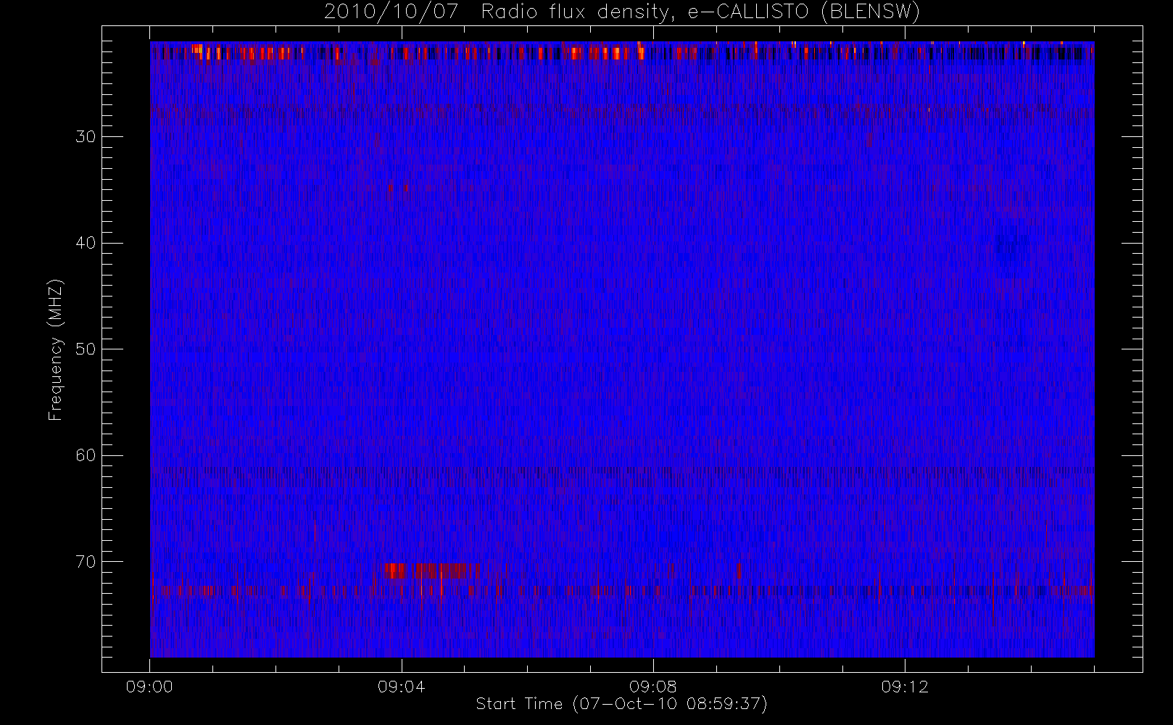Click the 'Start Time (07-Oct-10 08:59:37)' label
The width and height of the screenshot is (1173, 725).
click(621, 703)
